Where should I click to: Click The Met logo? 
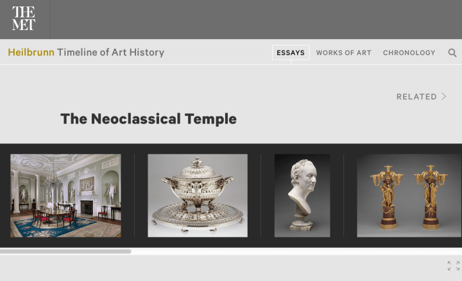click(24, 18)
